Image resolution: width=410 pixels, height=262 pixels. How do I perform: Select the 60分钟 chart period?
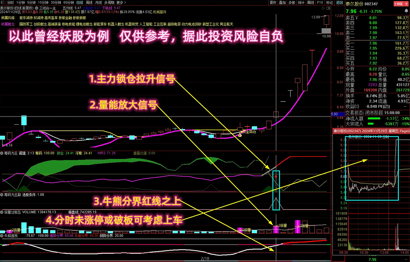(x=69, y=2)
